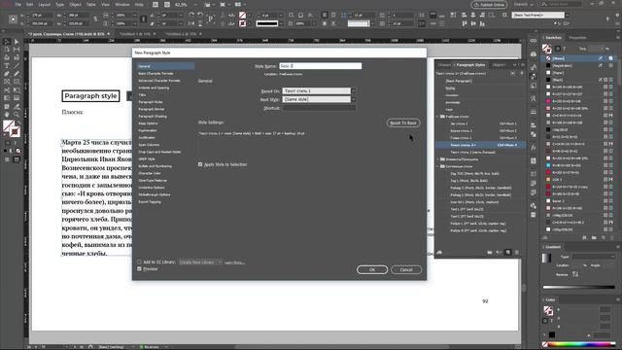
Task: Click the Flip Horizontal icon
Action: 191,23
